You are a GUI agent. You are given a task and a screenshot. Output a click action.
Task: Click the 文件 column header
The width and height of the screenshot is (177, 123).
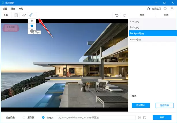[x=142, y=15]
